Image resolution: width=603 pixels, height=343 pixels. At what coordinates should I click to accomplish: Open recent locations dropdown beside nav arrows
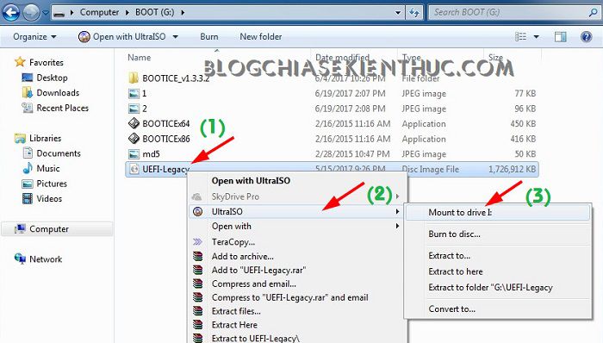[46, 13]
